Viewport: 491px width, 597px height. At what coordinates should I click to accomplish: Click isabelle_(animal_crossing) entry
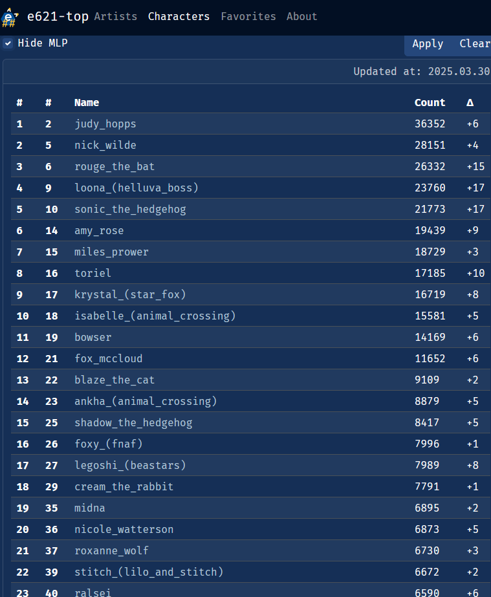click(x=155, y=316)
